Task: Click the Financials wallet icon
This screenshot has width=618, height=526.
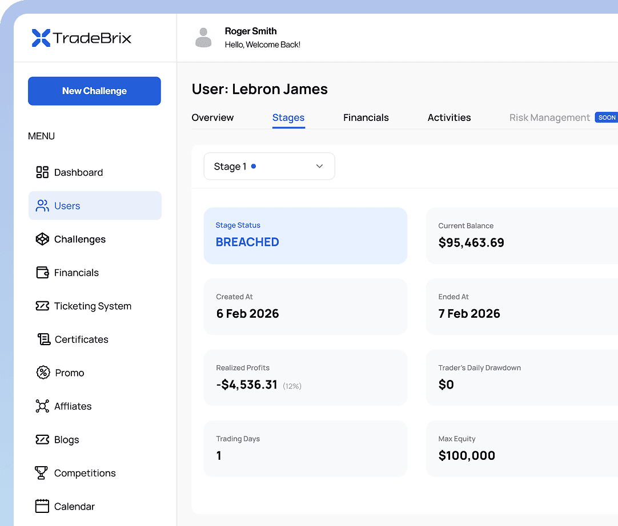Action: [x=42, y=273]
